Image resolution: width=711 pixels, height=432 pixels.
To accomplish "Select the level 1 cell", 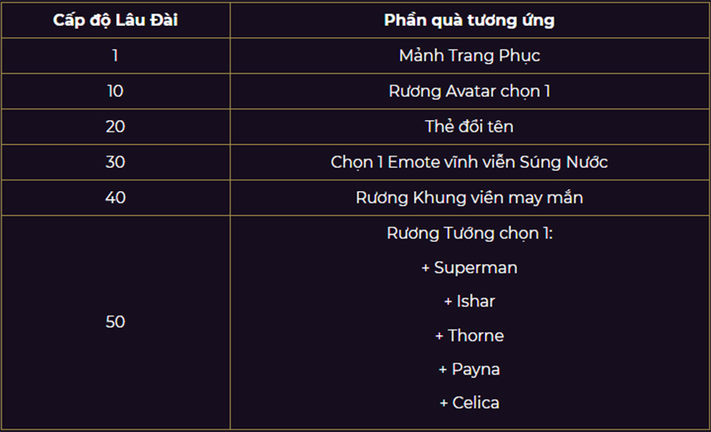I will (116, 56).
